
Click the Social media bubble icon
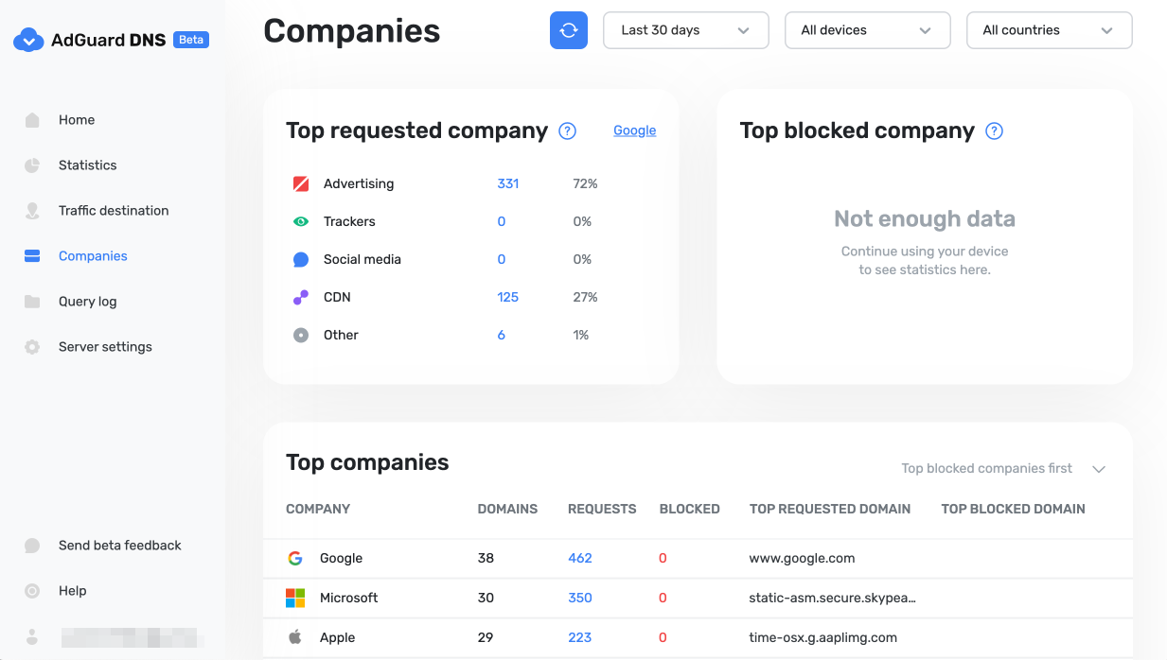pos(301,260)
